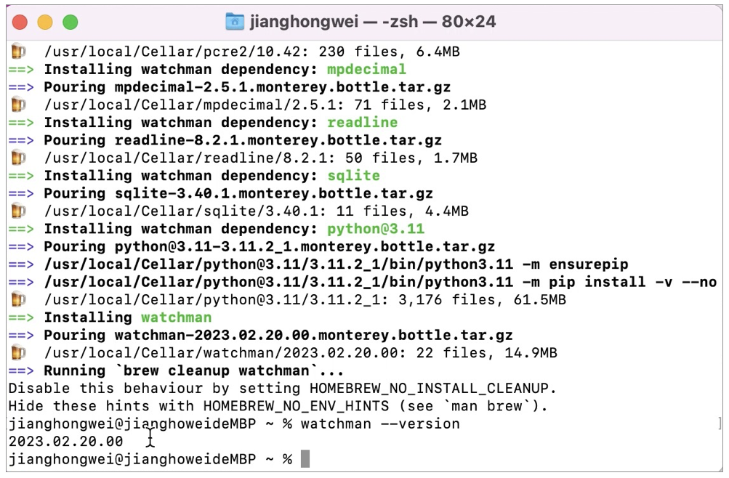The image size is (729, 478).
Task: Click the '3,176 files, 61.5MB' text
Action: pos(482,299)
